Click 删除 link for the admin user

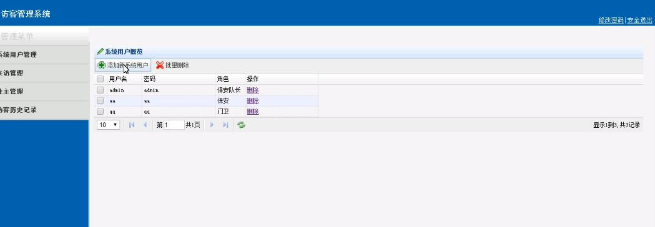pos(253,90)
